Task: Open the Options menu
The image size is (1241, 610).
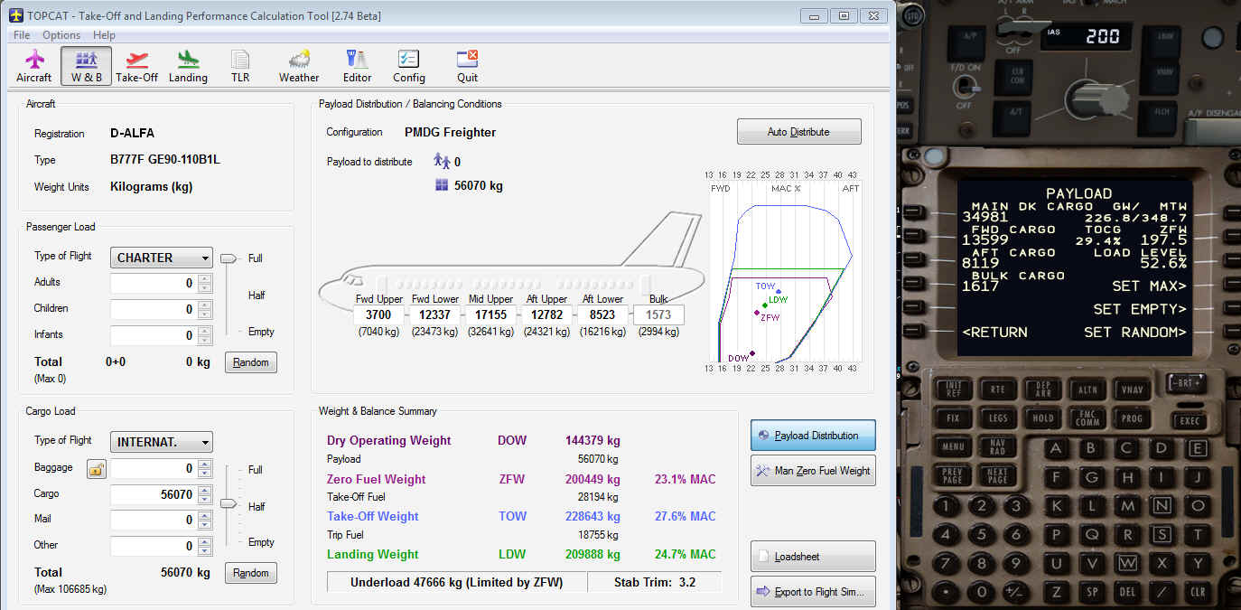Action: click(61, 35)
